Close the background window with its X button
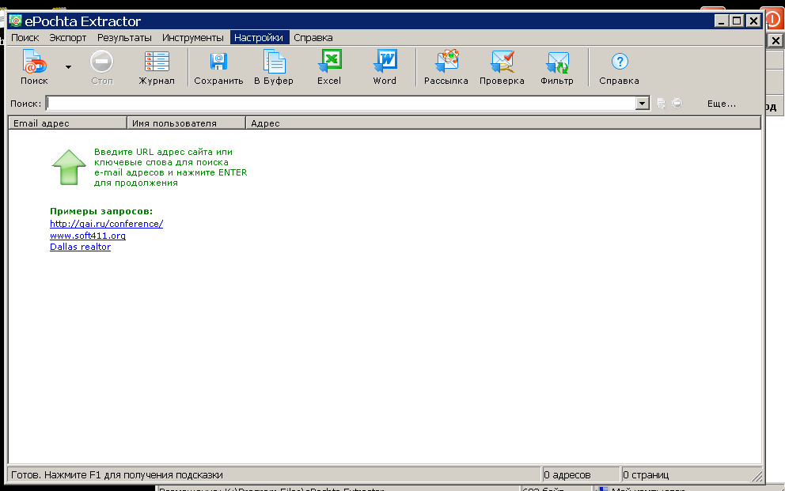785x491 pixels. click(x=776, y=40)
